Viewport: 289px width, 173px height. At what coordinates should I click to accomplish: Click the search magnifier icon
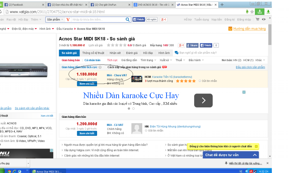[x=128, y=19]
